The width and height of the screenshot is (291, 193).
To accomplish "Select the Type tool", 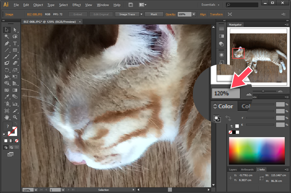I will pos(15,43).
